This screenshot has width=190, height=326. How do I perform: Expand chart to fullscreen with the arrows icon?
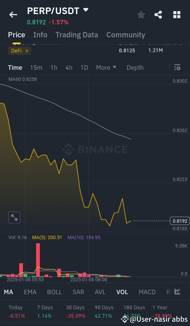click(14, 217)
